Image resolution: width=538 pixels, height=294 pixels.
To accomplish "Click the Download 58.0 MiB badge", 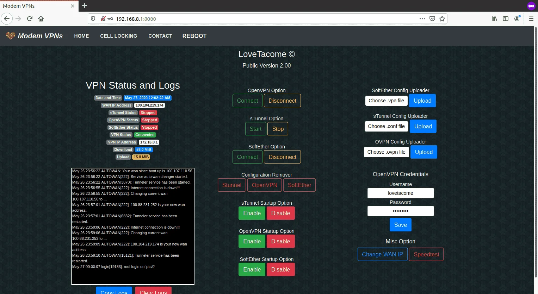I will point(144,149).
